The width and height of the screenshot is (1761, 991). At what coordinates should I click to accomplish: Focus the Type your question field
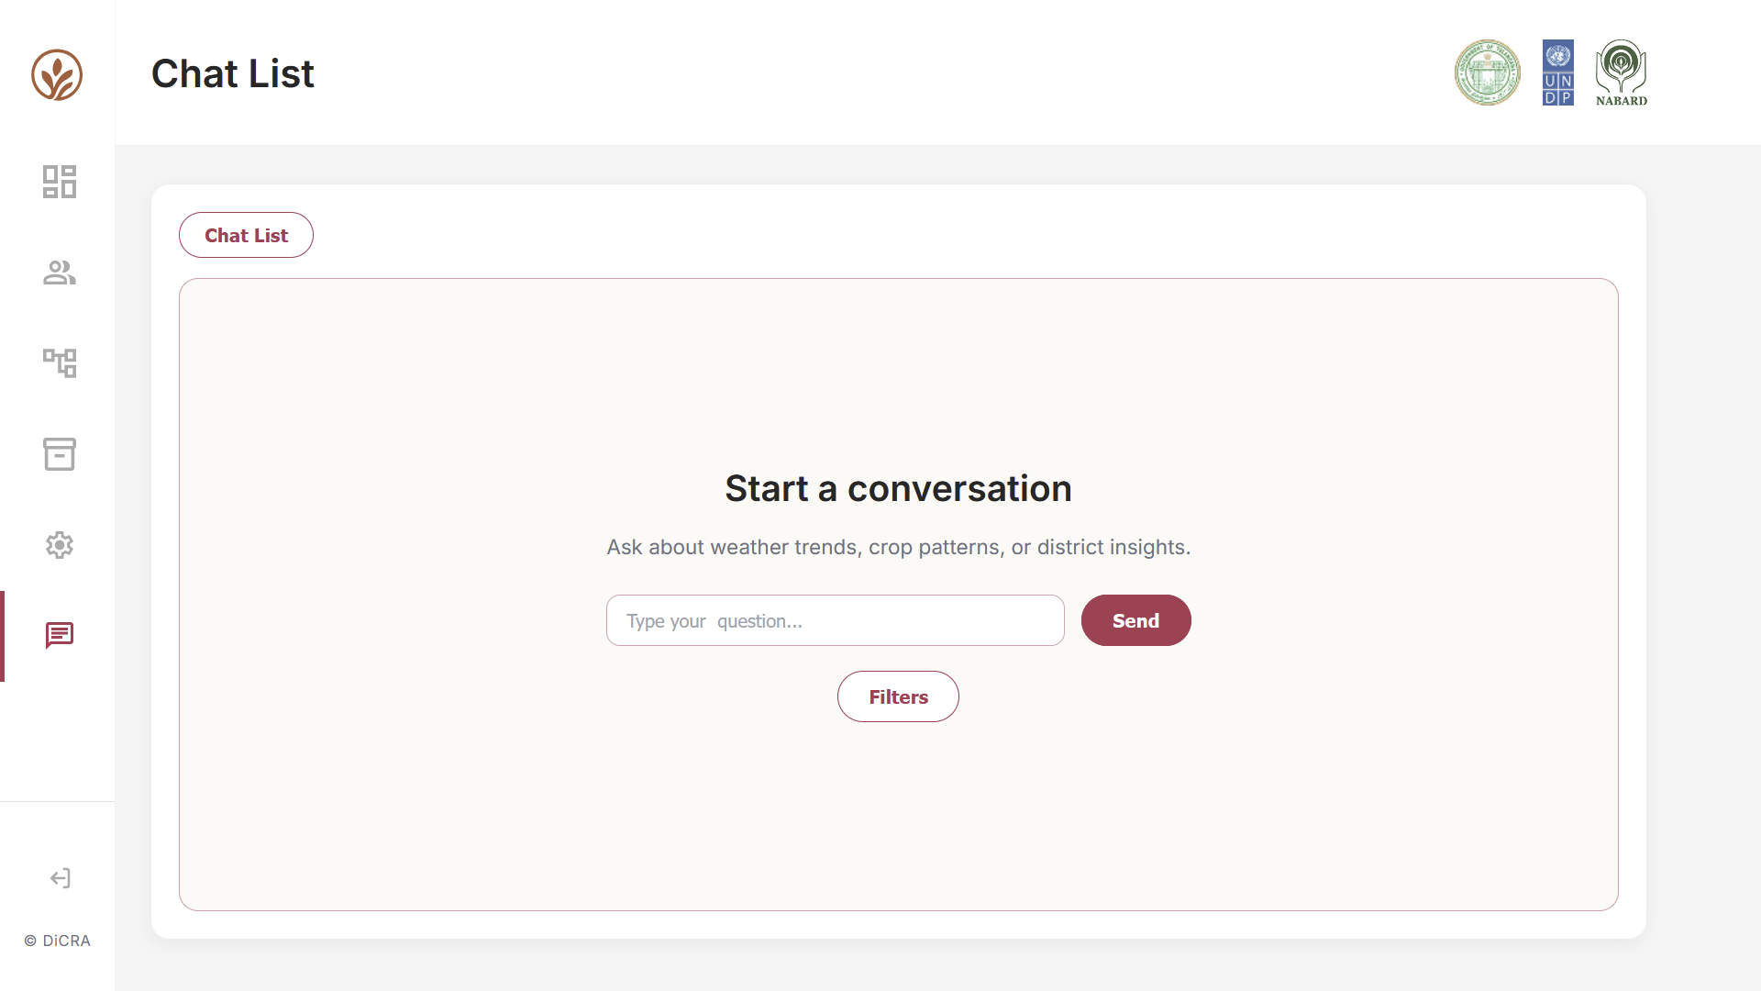coord(836,620)
